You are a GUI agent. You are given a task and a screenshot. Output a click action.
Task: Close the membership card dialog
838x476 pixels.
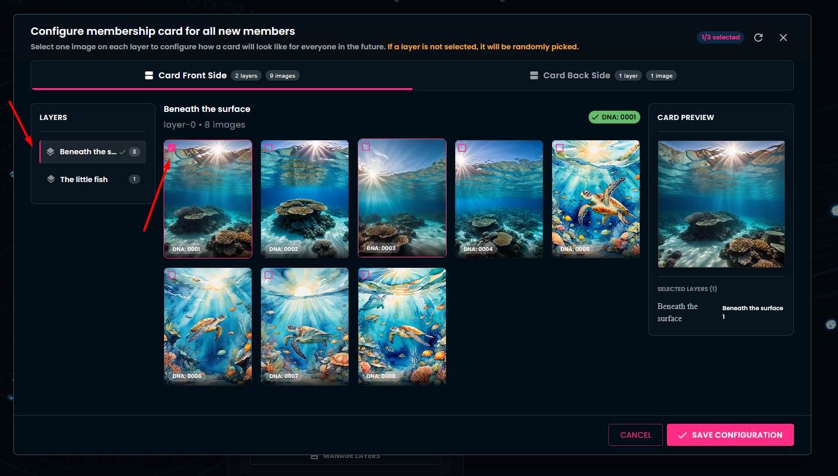(783, 38)
